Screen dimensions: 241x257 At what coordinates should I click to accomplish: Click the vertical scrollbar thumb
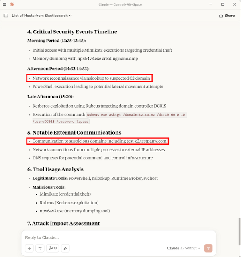(239, 229)
